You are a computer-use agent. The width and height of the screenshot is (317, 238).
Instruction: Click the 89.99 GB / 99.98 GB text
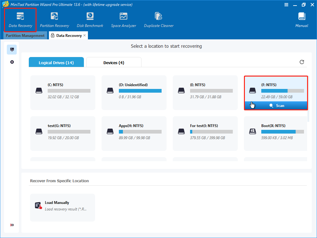[x=134, y=138]
